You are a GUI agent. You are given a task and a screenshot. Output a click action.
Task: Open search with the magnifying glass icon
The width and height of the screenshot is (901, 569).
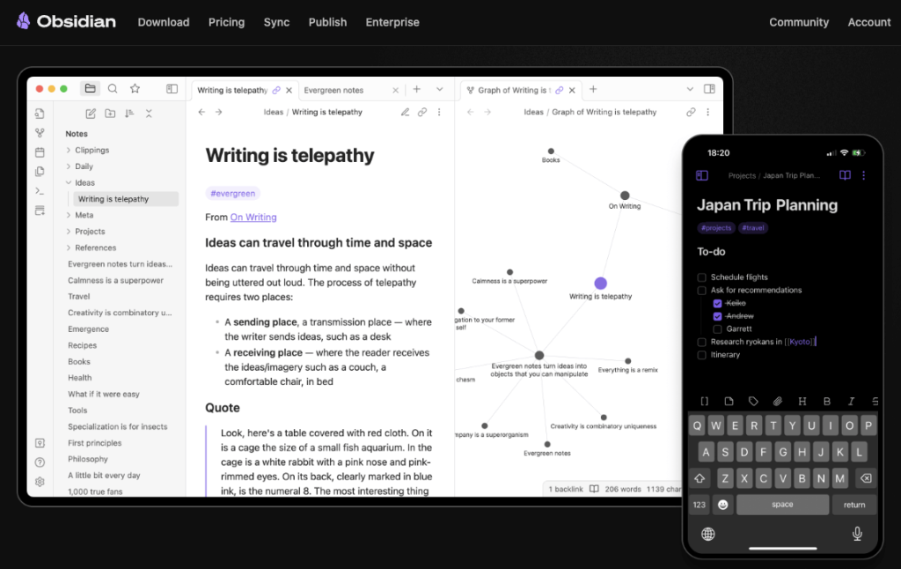113,89
